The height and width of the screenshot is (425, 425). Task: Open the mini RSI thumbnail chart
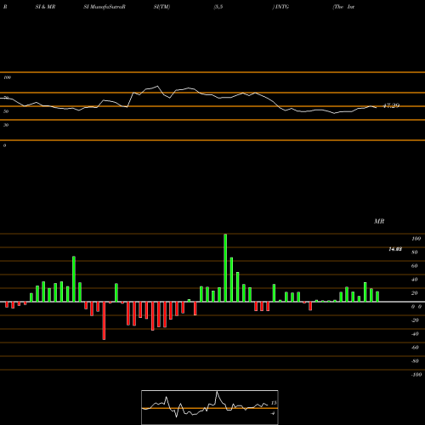pos(210,407)
